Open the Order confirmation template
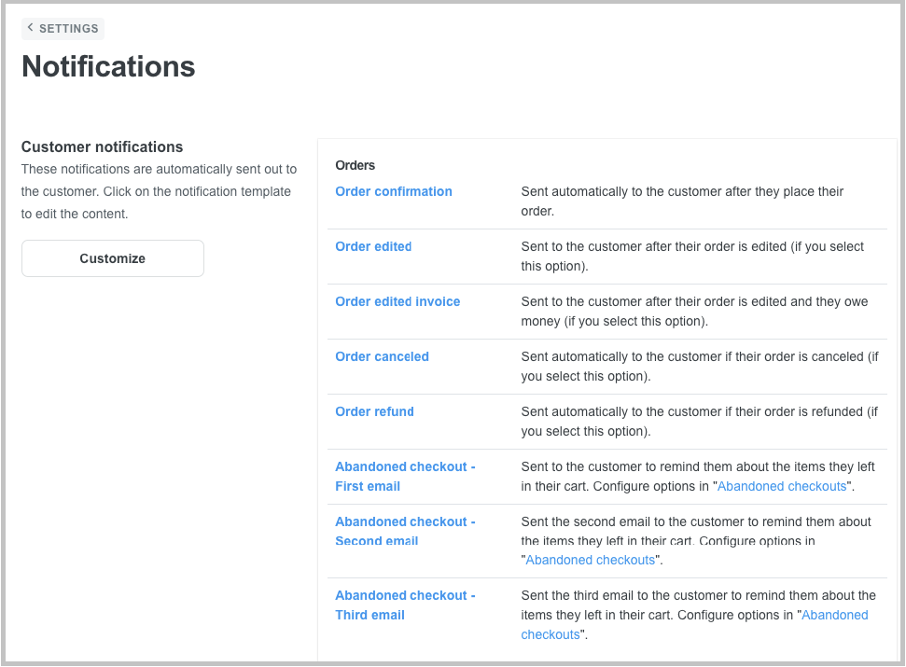The image size is (906, 667). [x=394, y=191]
